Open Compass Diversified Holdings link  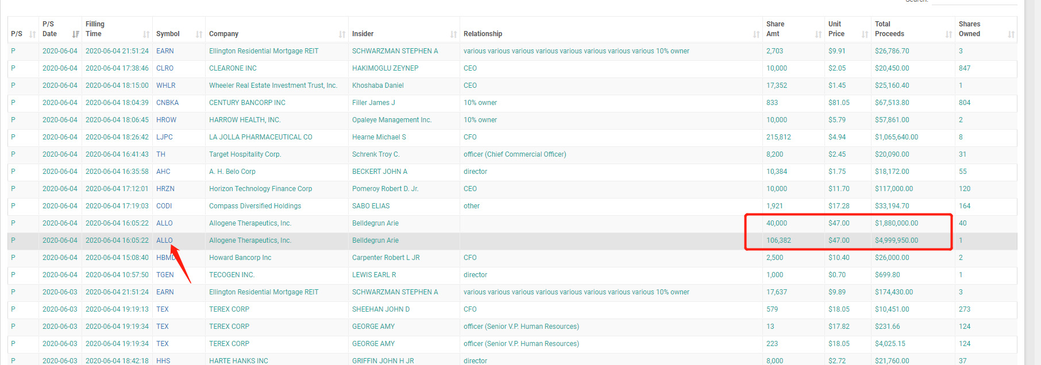pyautogui.click(x=255, y=206)
